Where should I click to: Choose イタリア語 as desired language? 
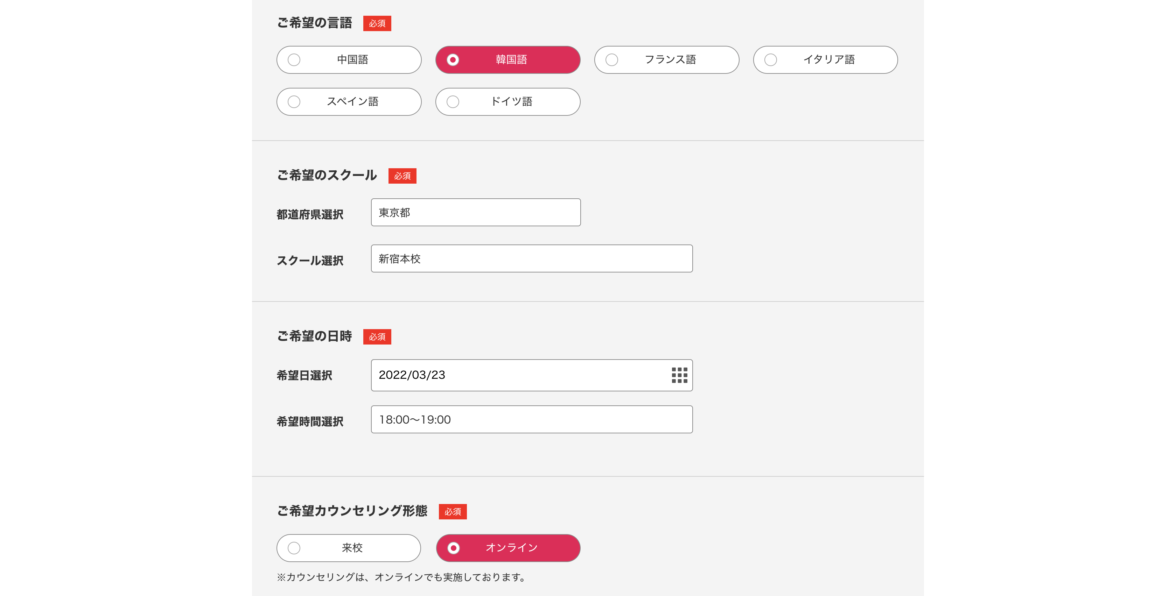(825, 60)
